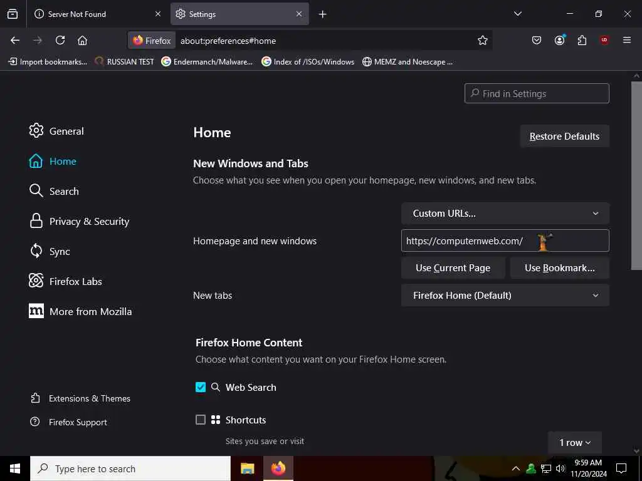The height and width of the screenshot is (481, 642).
Task: Open the uBlock Origin extension icon
Action: pos(604,40)
